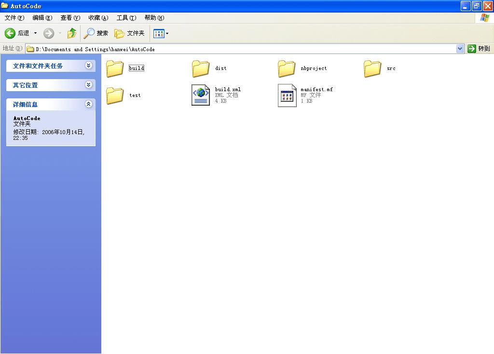Click the Windows flag logo

[484, 18]
